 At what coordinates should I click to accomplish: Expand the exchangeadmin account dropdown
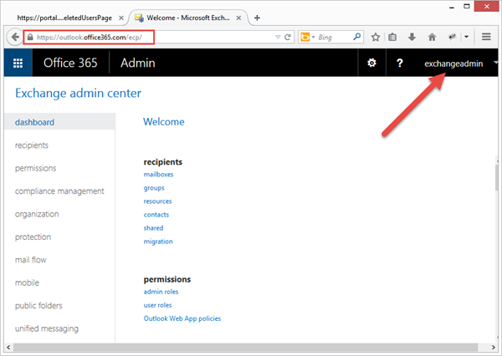click(x=495, y=64)
